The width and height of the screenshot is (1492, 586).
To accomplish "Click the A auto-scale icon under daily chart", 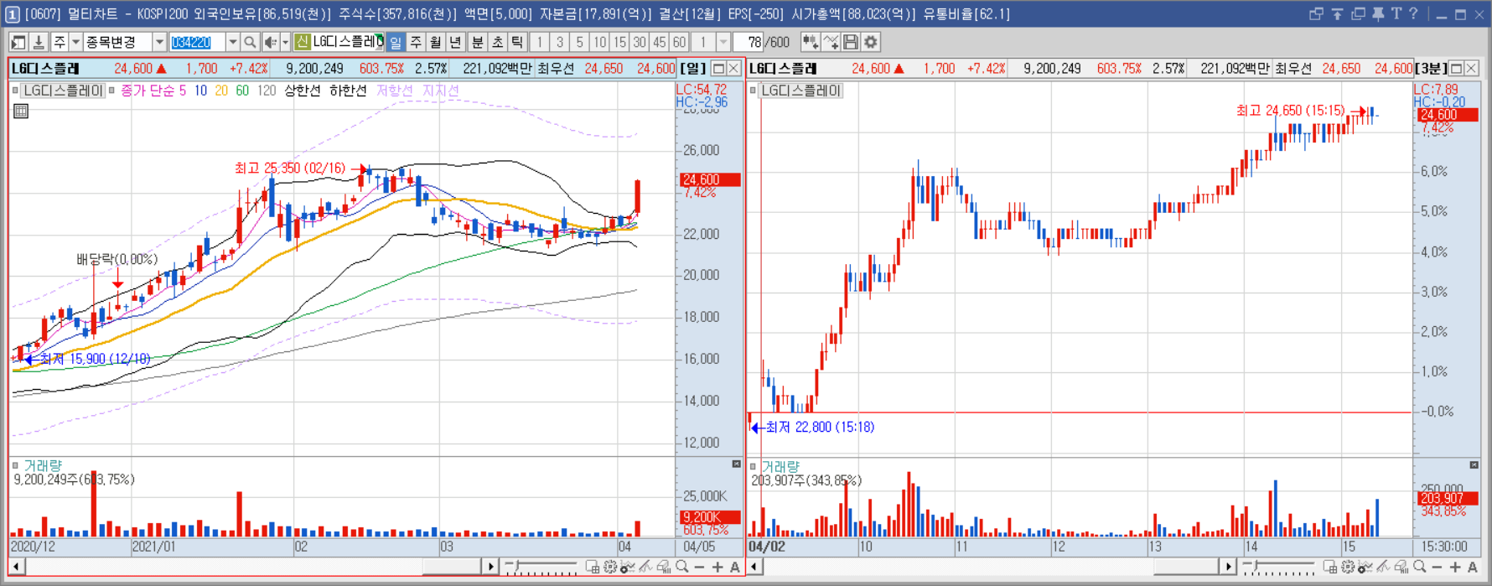I will tap(735, 568).
